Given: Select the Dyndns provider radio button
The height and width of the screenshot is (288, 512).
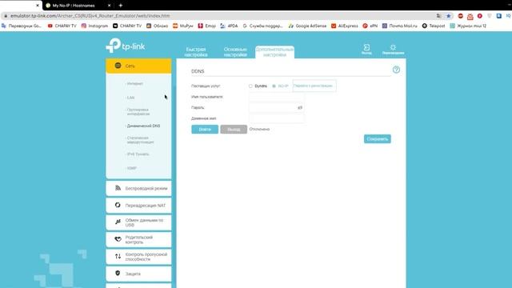Looking at the screenshot, I should point(250,86).
